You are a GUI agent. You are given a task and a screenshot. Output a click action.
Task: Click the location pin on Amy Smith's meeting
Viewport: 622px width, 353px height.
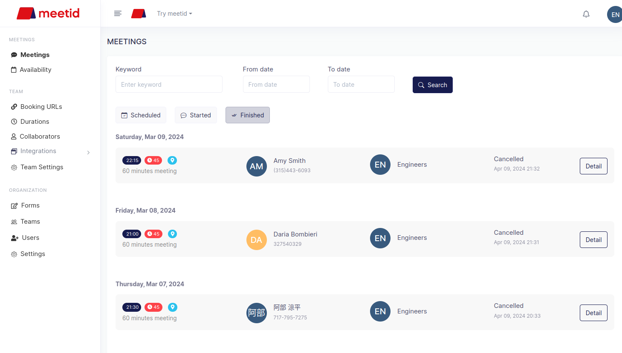tap(172, 160)
